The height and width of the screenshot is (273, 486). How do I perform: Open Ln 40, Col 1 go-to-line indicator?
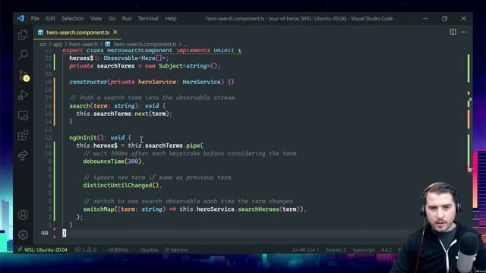pos(305,249)
